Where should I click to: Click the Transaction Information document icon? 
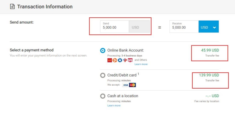[12, 6]
